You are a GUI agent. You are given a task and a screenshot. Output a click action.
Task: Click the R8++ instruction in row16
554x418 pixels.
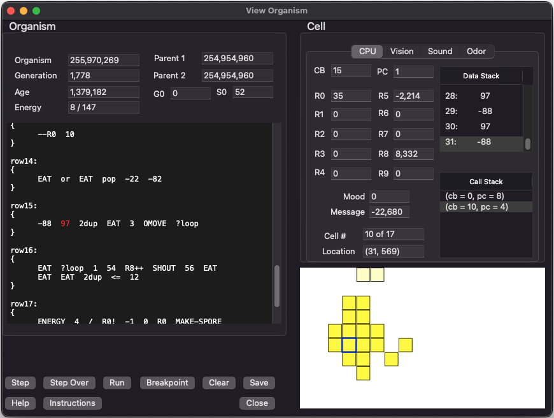click(134, 268)
